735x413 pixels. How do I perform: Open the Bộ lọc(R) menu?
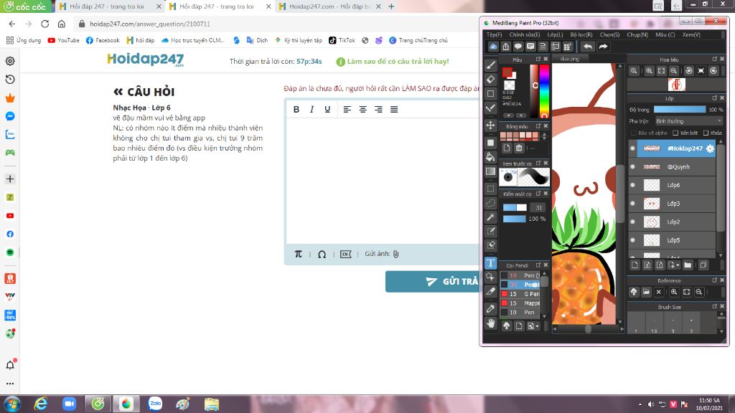[x=581, y=34]
